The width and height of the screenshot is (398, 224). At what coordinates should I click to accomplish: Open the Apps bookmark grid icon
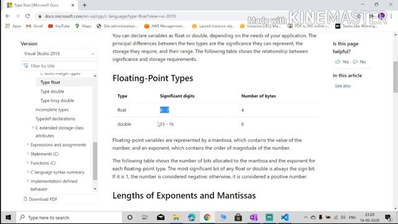coord(7,26)
